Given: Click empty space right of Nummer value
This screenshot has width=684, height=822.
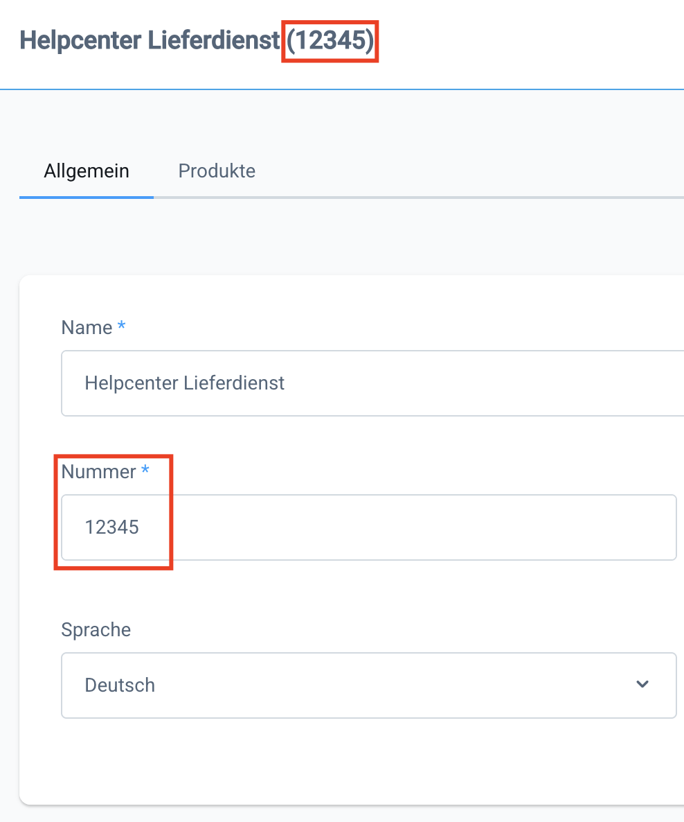Looking at the screenshot, I should pos(415,527).
